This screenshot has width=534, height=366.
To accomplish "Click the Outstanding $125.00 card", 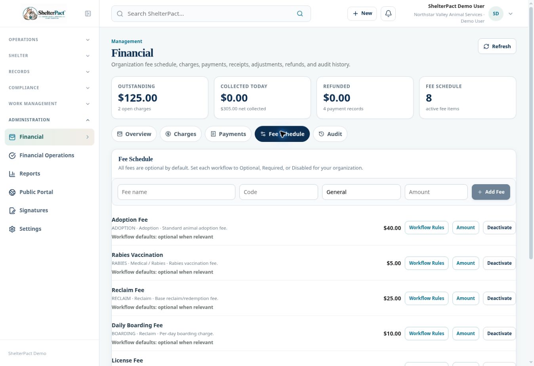I will point(160,98).
